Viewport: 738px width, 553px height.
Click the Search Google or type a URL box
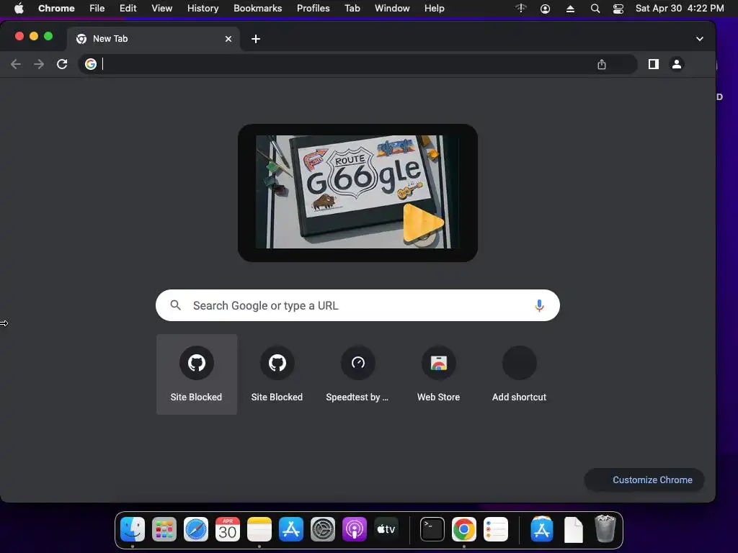coord(357,305)
